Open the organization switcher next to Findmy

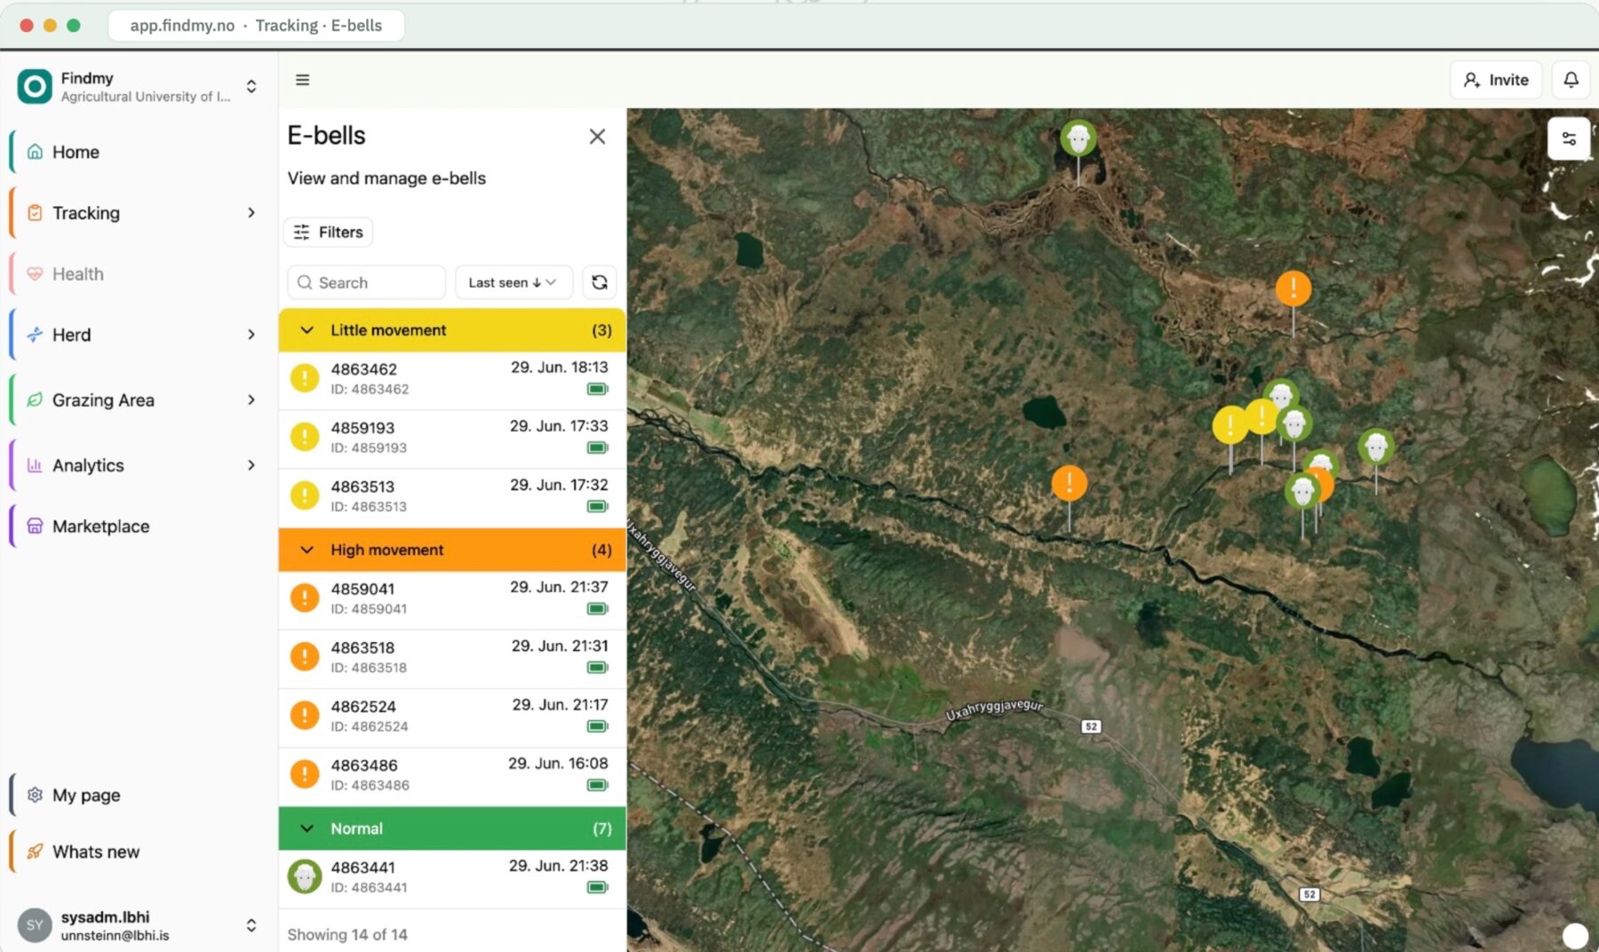251,86
